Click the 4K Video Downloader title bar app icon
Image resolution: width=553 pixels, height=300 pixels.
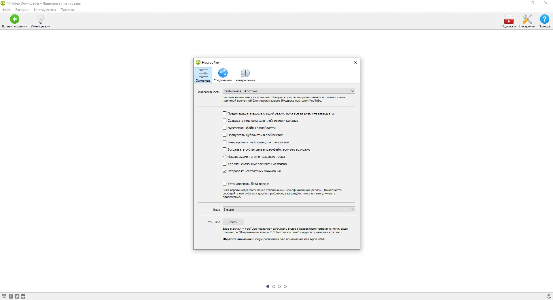(3, 3)
